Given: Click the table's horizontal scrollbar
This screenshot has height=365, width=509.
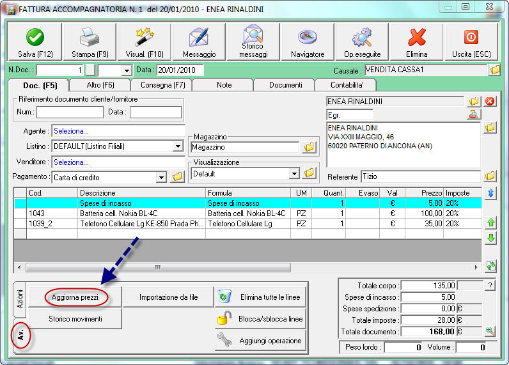Looking at the screenshot, I should click(157, 267).
